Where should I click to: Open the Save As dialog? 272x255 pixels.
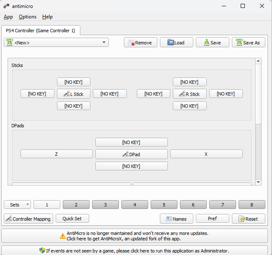click(x=249, y=43)
